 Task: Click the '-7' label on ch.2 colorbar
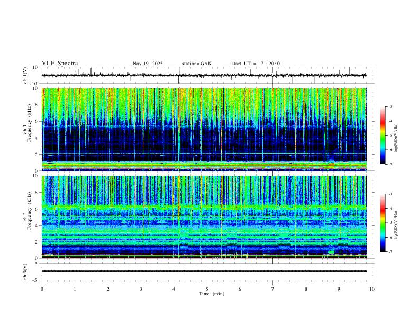pyautogui.click(x=390, y=252)
